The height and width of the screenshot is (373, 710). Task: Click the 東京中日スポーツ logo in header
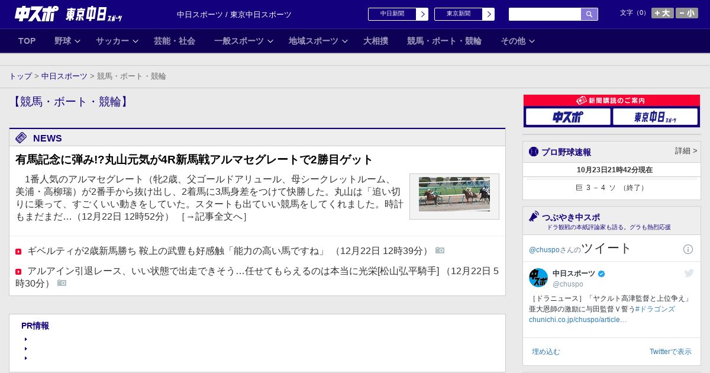click(x=93, y=14)
